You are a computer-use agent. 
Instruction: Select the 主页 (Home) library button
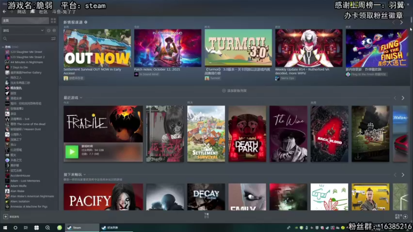tap(25, 21)
